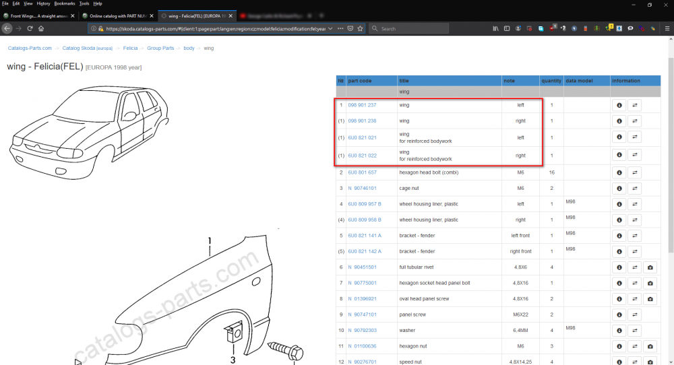Image resolution: width=674 pixels, height=365 pixels.
Task: Open the page actions three-dot menu
Action: pyautogui.click(x=340, y=28)
